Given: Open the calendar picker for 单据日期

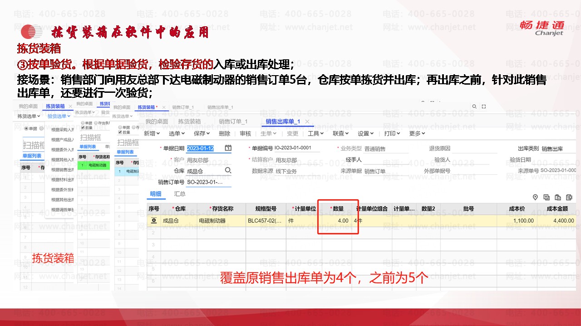Looking at the screenshot, I should (x=228, y=148).
